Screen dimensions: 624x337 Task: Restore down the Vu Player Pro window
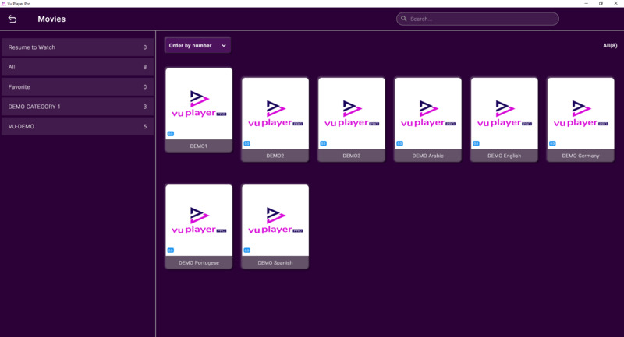click(601, 4)
